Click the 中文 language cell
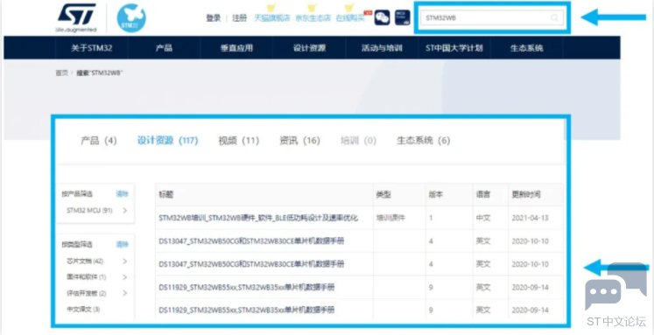The image size is (654, 335). [483, 218]
